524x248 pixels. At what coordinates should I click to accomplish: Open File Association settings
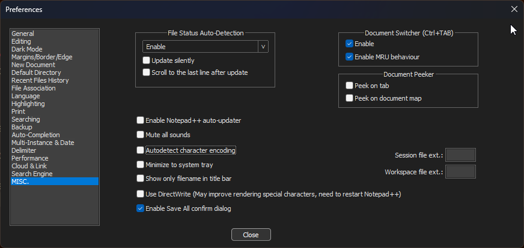[x=55, y=88]
